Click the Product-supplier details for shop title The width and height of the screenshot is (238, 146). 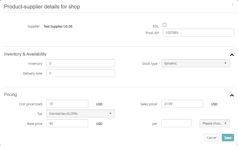(42, 7)
